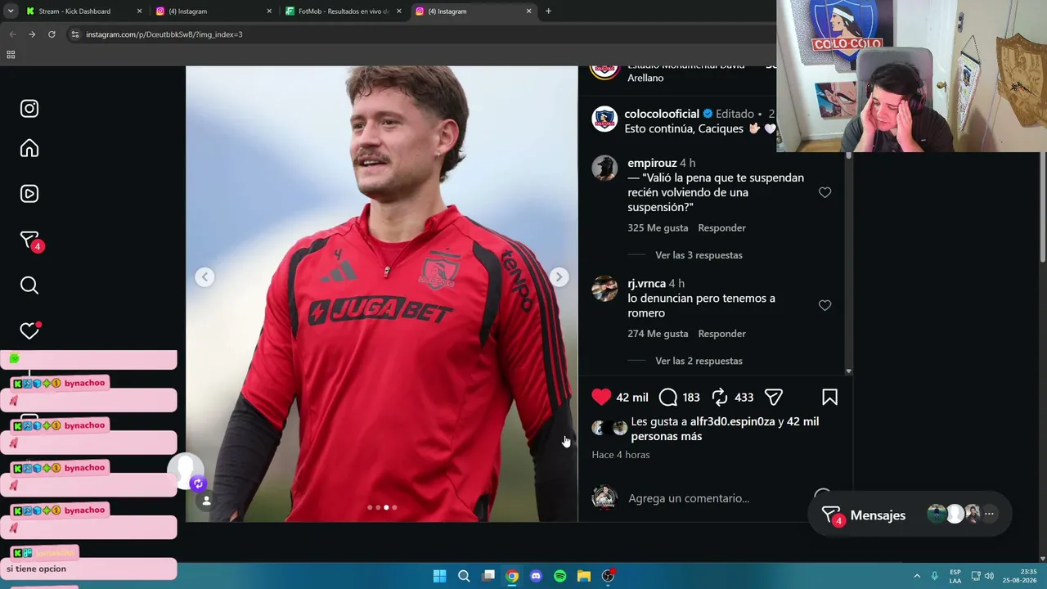
Task: Open more options in the Mensajes bar
Action: pos(989,515)
